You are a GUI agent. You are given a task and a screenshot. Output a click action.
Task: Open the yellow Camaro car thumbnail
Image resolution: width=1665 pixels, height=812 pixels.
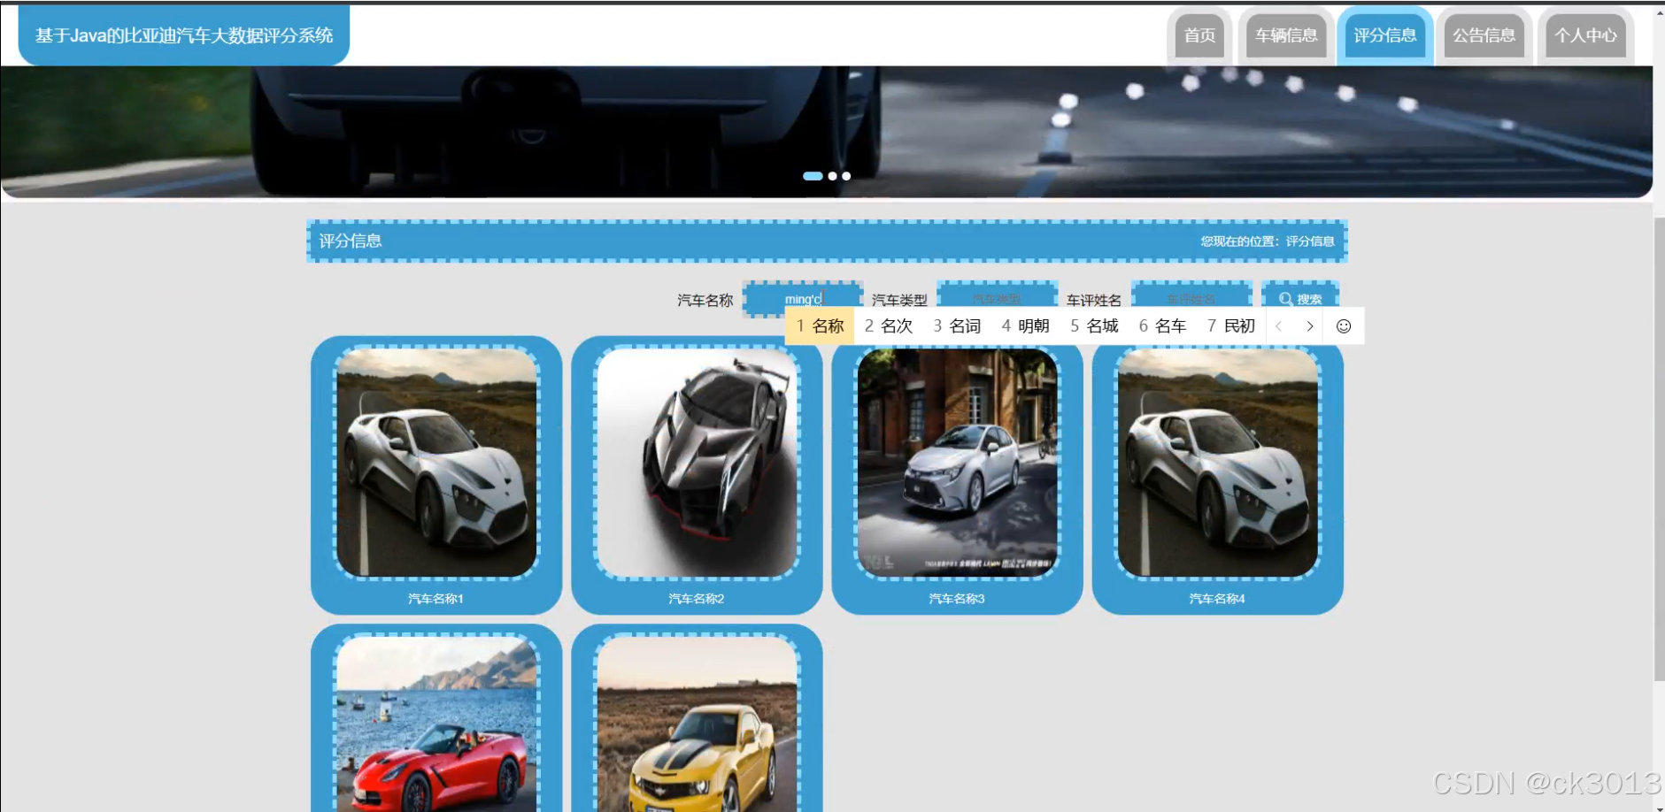697,724
